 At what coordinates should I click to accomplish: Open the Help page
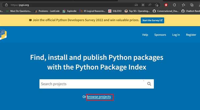click(145, 35)
